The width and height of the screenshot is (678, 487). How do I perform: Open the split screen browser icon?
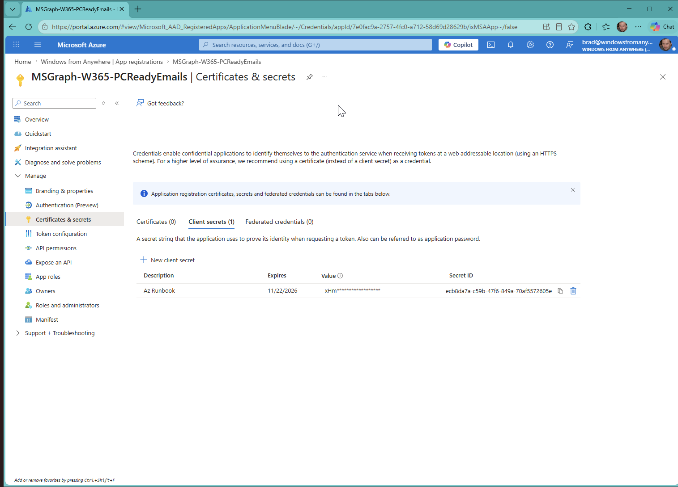tap(546, 27)
